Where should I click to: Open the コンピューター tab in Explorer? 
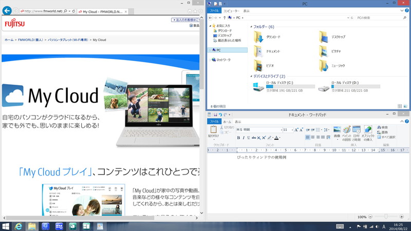pyautogui.click(x=231, y=10)
